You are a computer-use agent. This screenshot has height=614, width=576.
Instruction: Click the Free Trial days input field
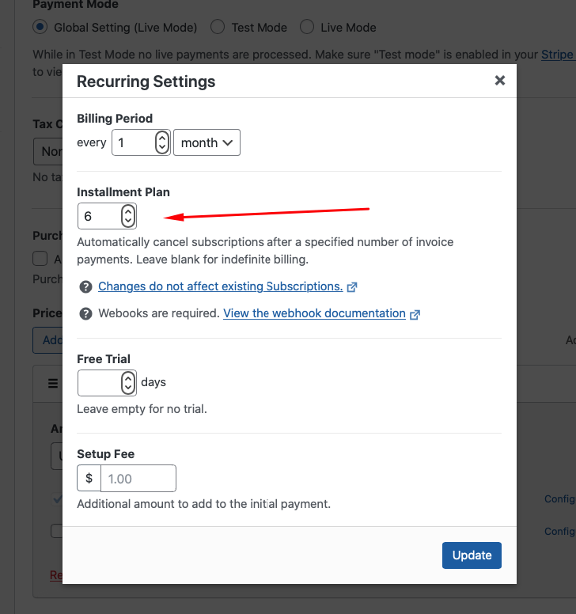coord(99,383)
